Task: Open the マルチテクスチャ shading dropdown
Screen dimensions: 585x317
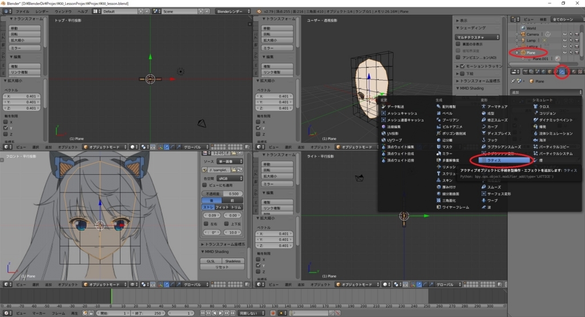Action: [x=477, y=37]
